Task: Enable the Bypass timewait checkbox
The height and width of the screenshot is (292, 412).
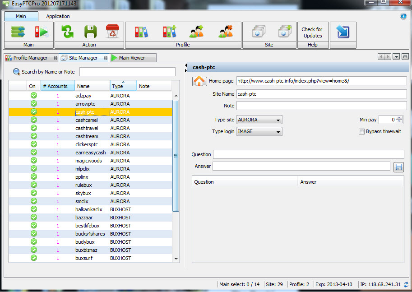Action: click(x=361, y=131)
